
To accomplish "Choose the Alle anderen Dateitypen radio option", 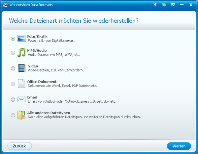I will point(13,115).
